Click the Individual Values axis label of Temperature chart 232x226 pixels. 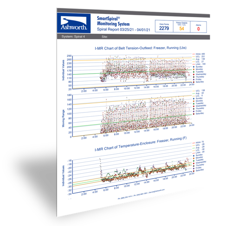(x=63, y=176)
